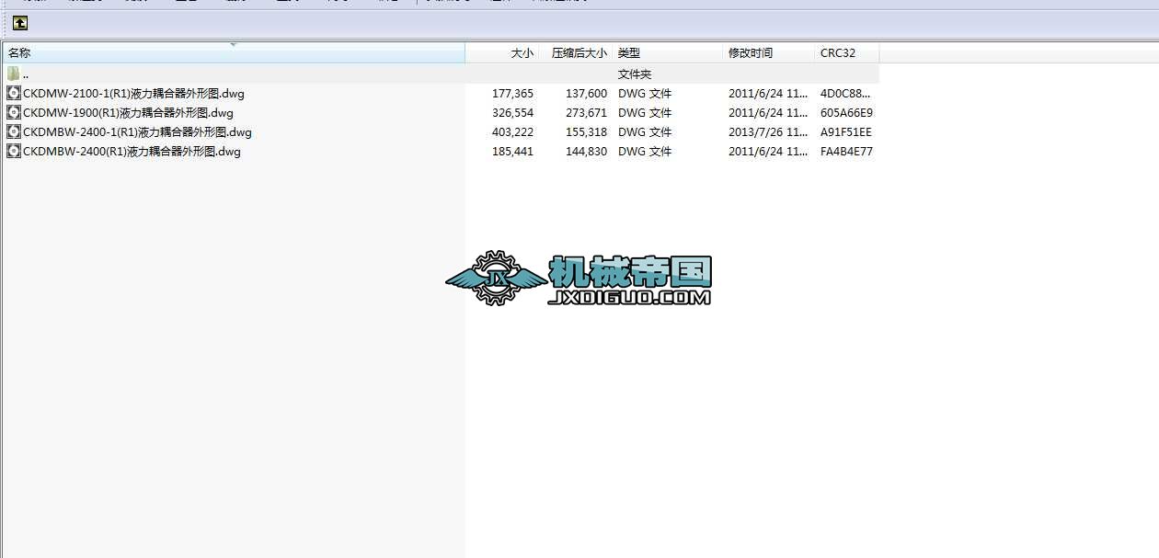Click size value 326,554
Viewport: 1159px width, 558px height.
(x=512, y=112)
